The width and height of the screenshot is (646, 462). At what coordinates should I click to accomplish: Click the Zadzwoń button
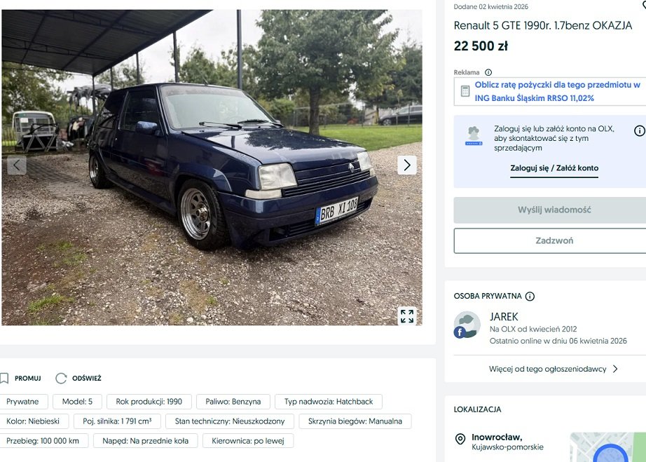point(554,240)
